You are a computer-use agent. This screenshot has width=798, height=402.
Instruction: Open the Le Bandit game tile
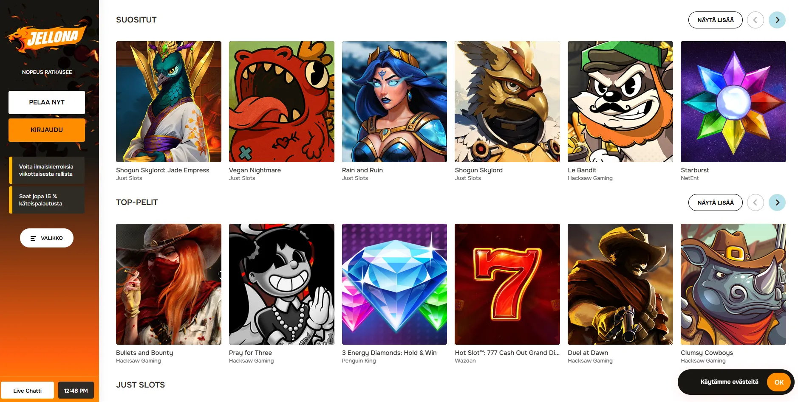(620, 101)
